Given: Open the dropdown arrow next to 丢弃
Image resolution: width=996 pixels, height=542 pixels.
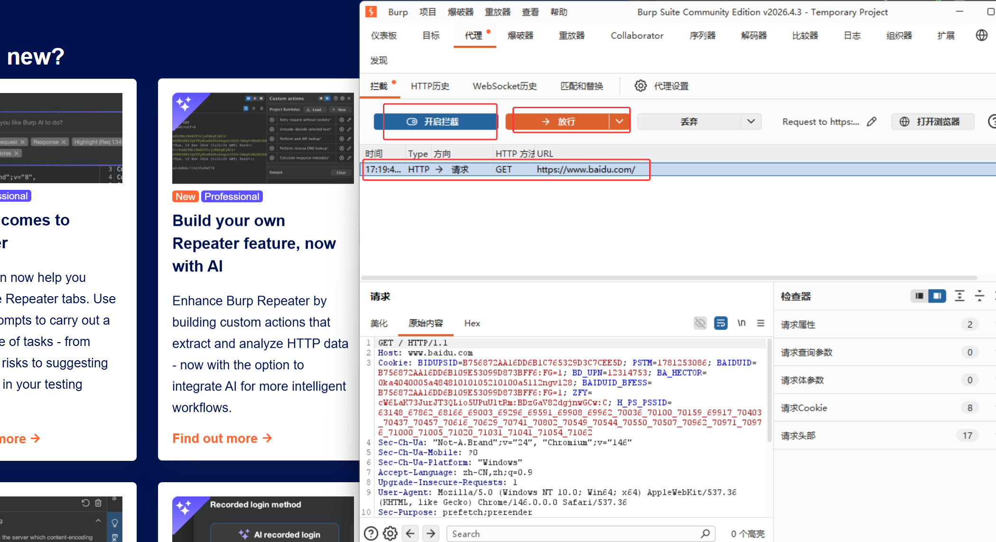Looking at the screenshot, I should [x=751, y=121].
